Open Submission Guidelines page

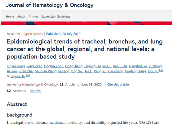(56, 16)
